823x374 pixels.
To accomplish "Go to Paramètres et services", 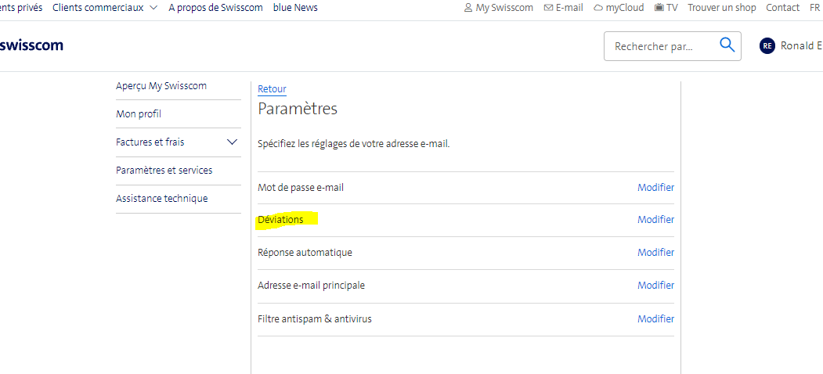I will pos(164,171).
